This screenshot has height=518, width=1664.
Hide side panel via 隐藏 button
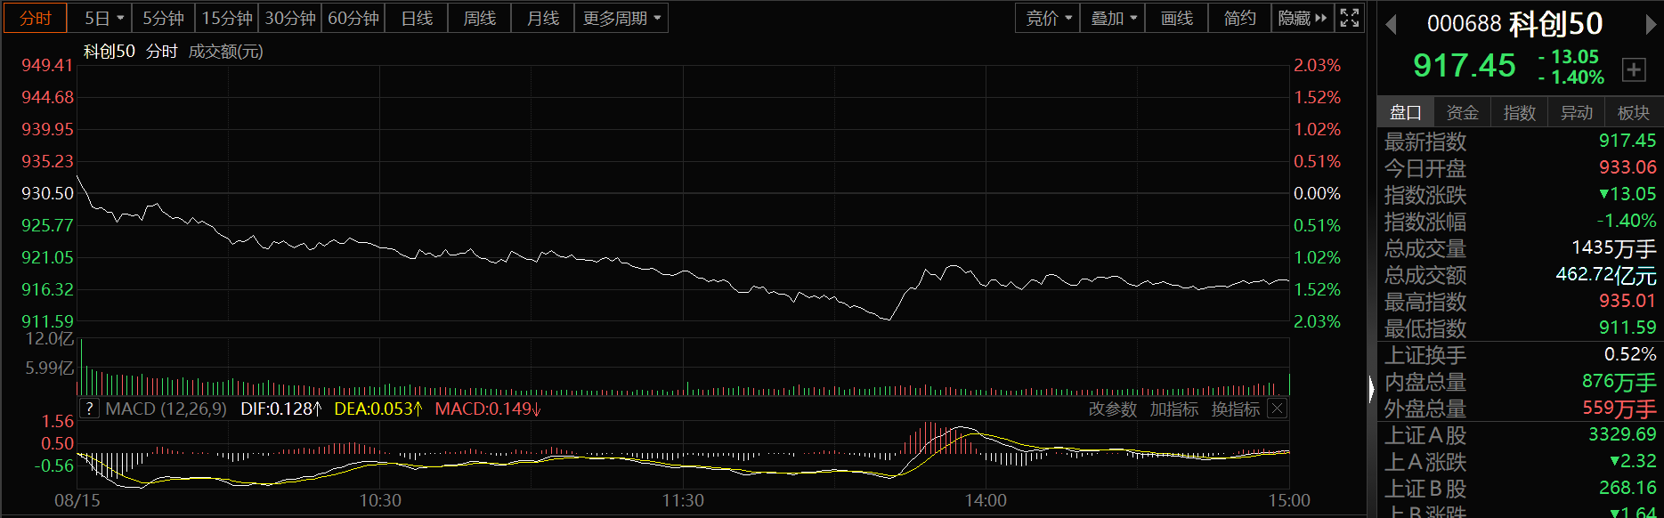(1302, 18)
